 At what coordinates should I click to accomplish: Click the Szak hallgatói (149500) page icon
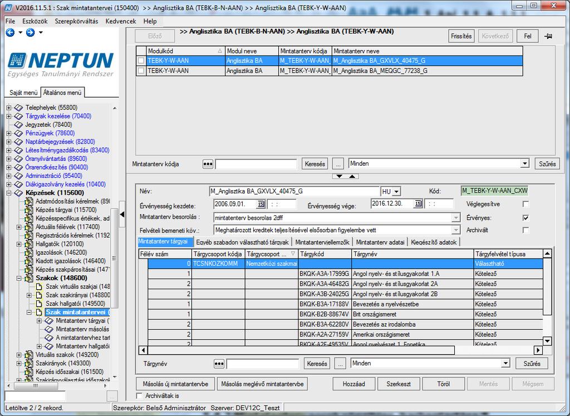40,304
